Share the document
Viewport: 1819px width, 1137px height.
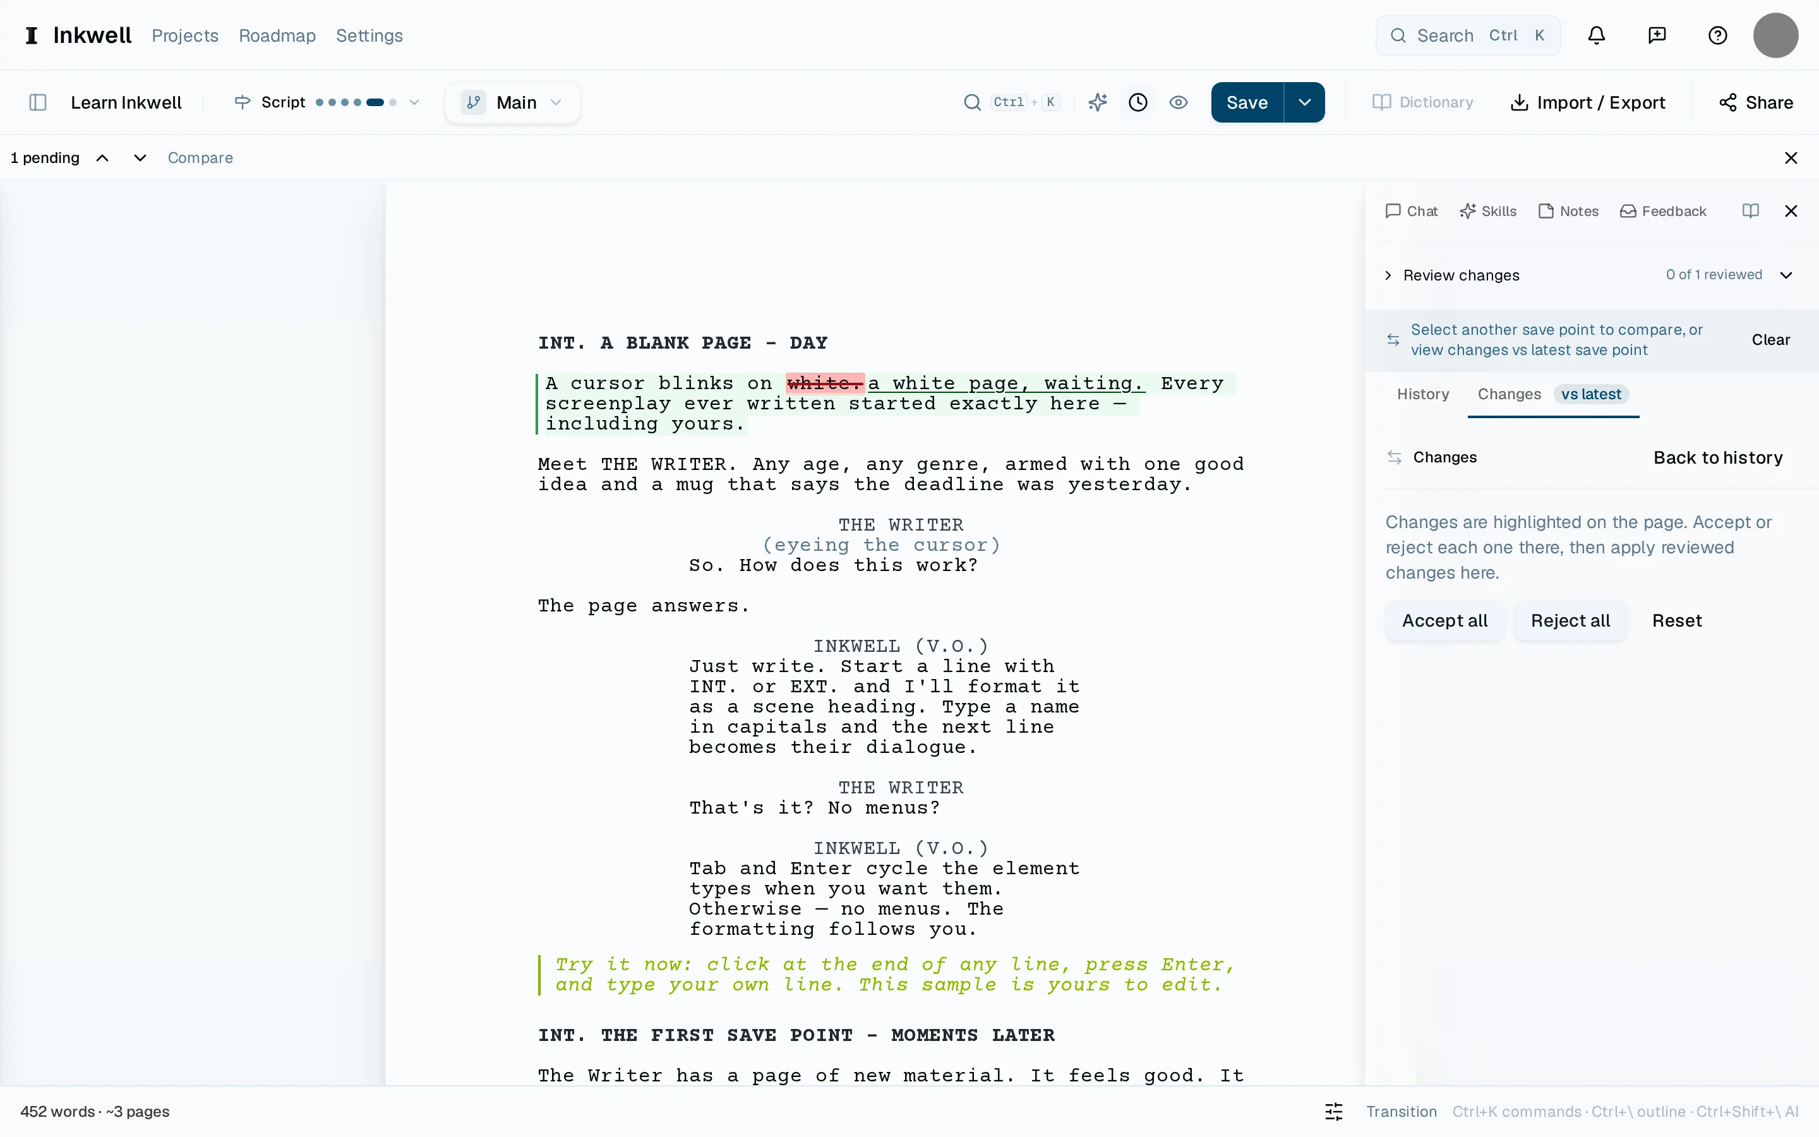(x=1756, y=102)
